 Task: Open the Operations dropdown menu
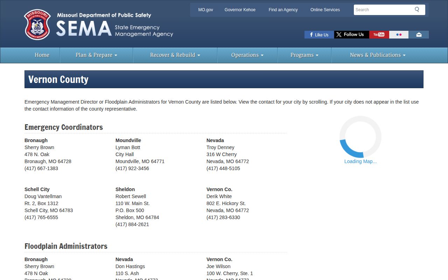(x=247, y=55)
